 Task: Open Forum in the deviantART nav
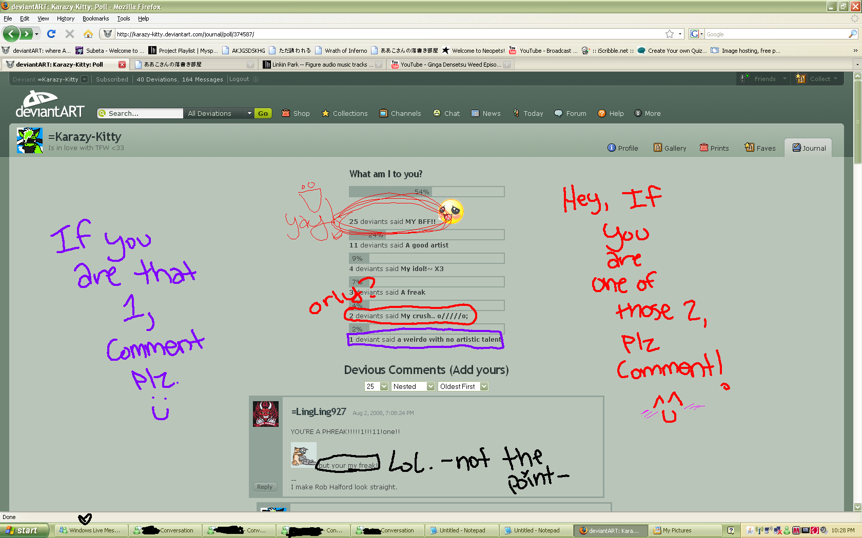point(571,113)
